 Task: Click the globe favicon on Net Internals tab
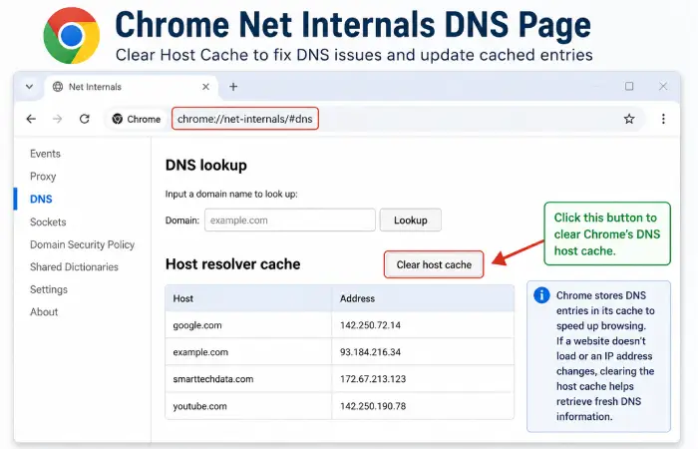tap(58, 87)
